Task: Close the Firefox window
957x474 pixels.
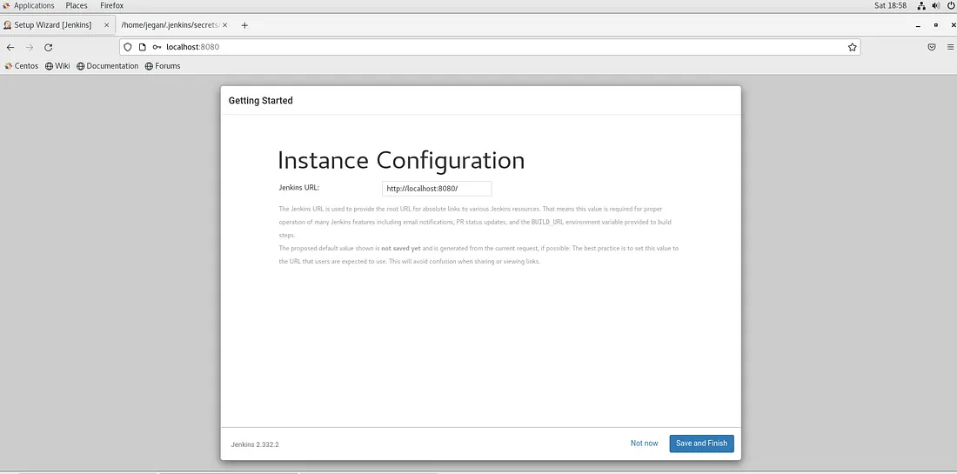Action: tap(952, 25)
